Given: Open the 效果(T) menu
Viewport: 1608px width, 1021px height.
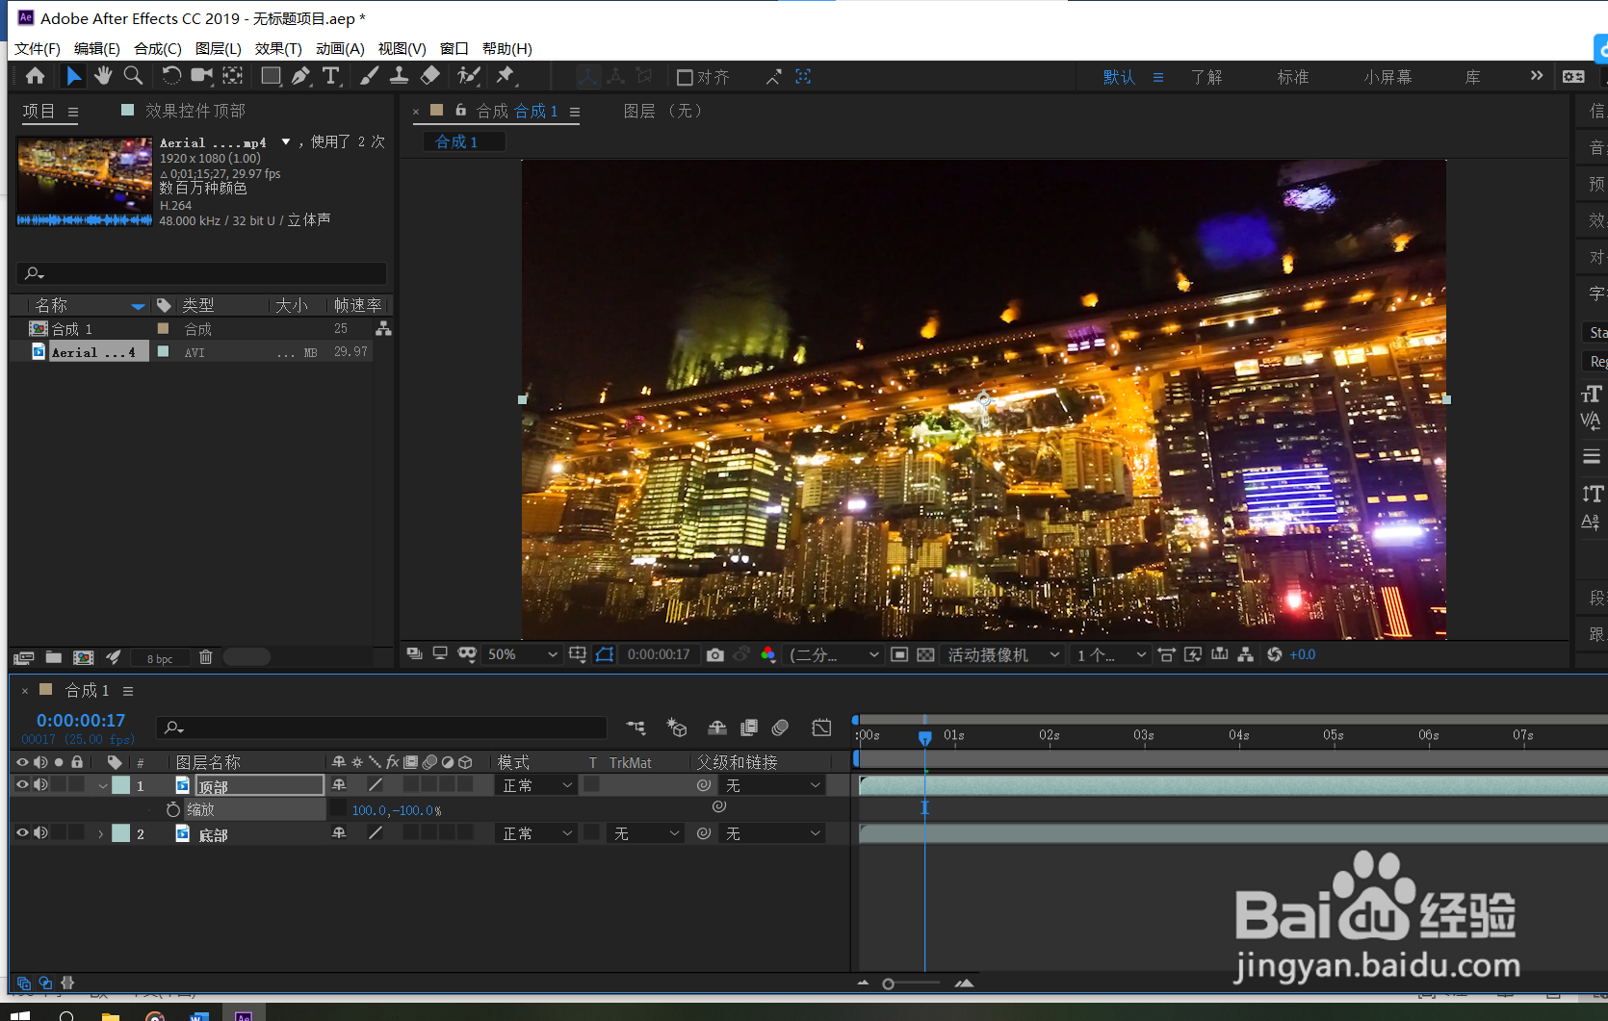Looking at the screenshot, I should (278, 48).
